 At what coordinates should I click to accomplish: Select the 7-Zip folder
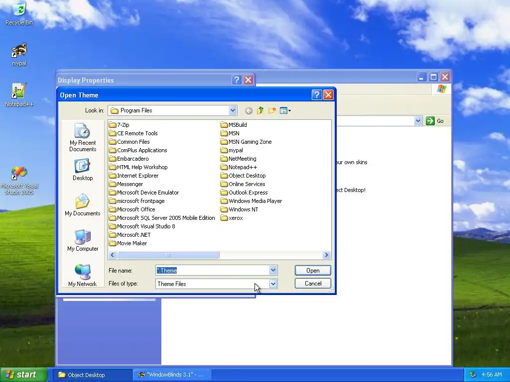point(119,125)
